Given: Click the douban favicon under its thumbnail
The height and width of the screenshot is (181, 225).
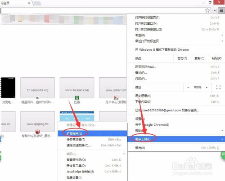Looking at the screenshot, I should [77, 98].
